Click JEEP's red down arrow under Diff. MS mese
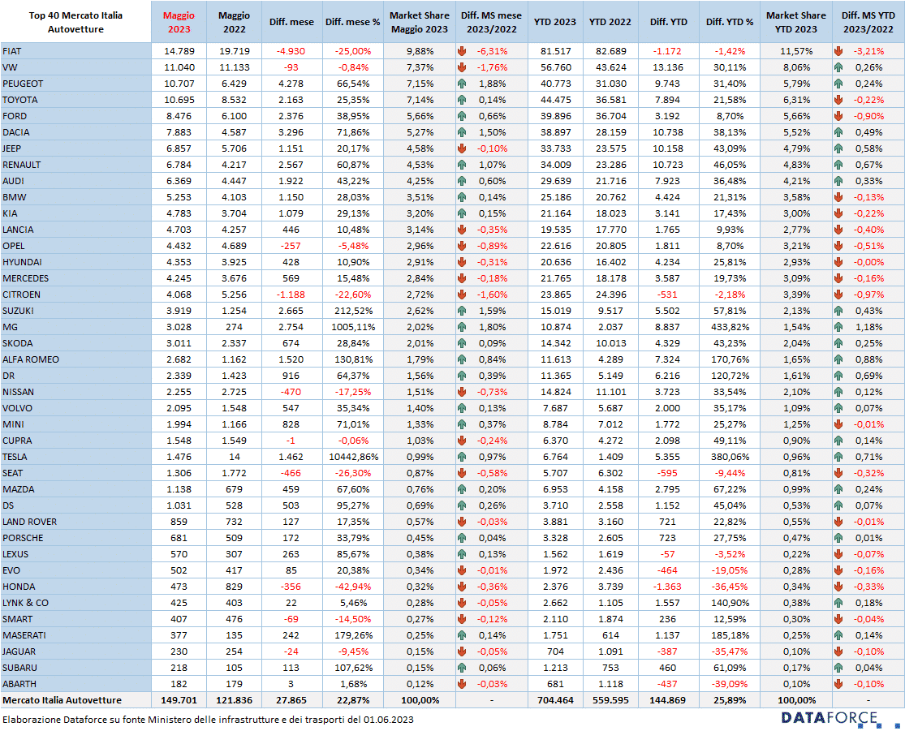 462,148
